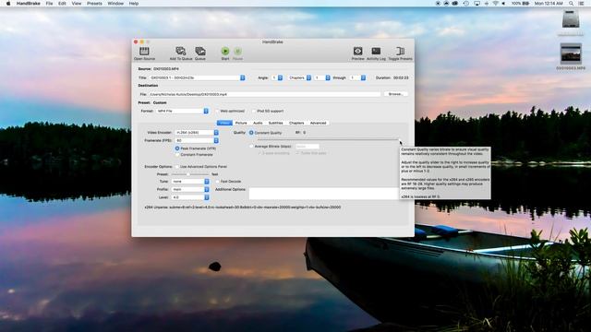
Task: Select the Average Bitrate (kbps) radio button
Action: (251, 146)
